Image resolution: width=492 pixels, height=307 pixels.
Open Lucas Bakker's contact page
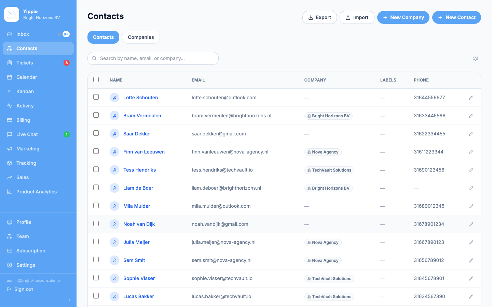pos(139,296)
